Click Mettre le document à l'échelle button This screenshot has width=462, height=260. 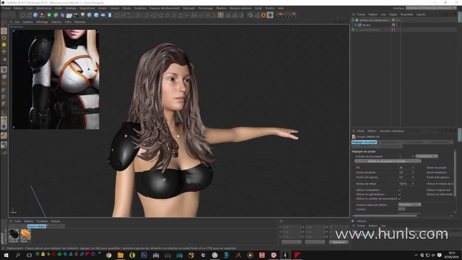387,161
